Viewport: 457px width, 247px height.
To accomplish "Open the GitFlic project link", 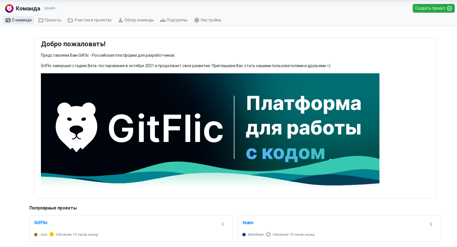I will pyautogui.click(x=41, y=222).
